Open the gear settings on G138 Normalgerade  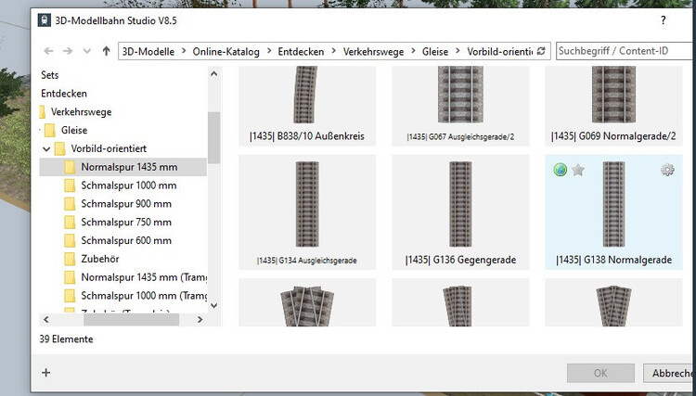click(667, 170)
